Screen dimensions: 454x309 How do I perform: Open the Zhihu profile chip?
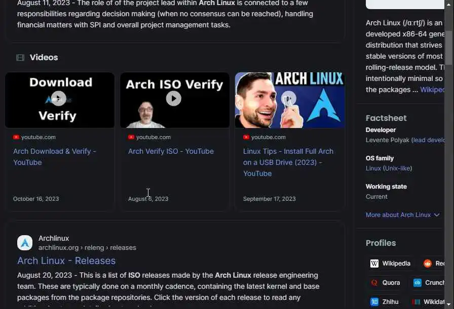click(385, 302)
